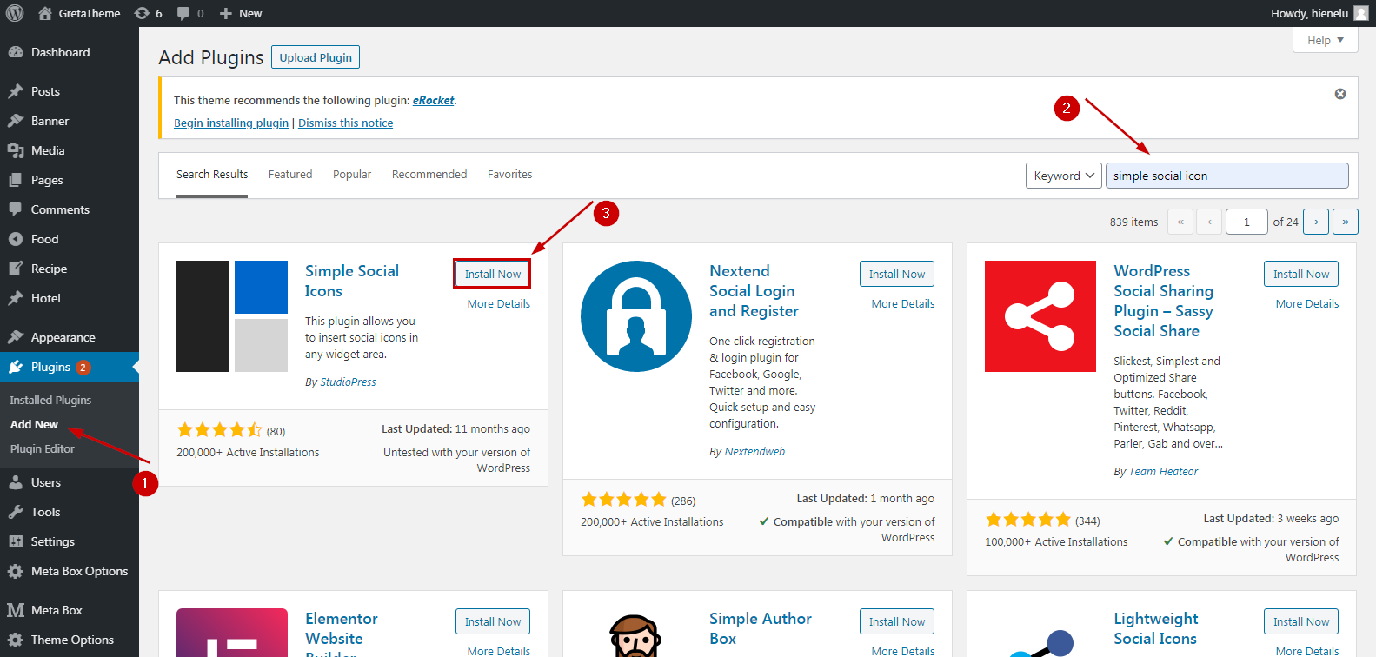Open the GretaTheme site home icon

click(45, 13)
